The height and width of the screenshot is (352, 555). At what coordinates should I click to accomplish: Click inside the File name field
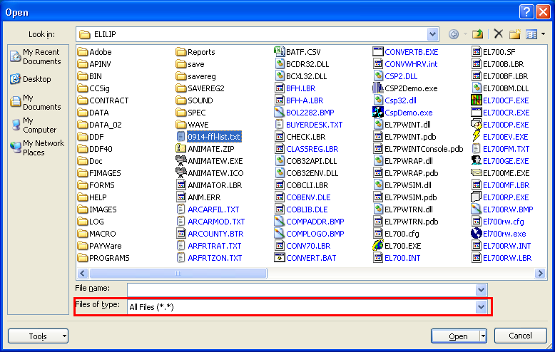tap(301, 290)
